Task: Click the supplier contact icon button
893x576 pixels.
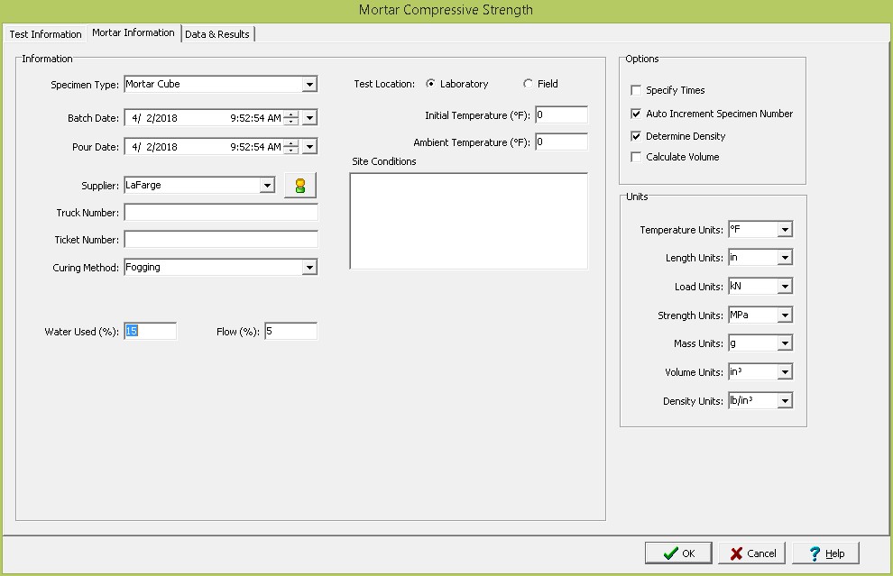Action: pos(300,186)
